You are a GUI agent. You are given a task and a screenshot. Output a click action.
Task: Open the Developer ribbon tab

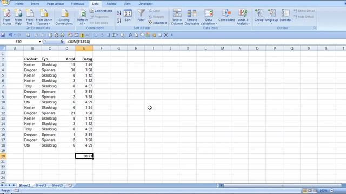tap(145, 4)
